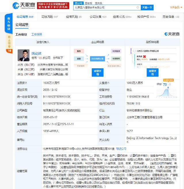Switch to the 查老板 search tab

88,3
